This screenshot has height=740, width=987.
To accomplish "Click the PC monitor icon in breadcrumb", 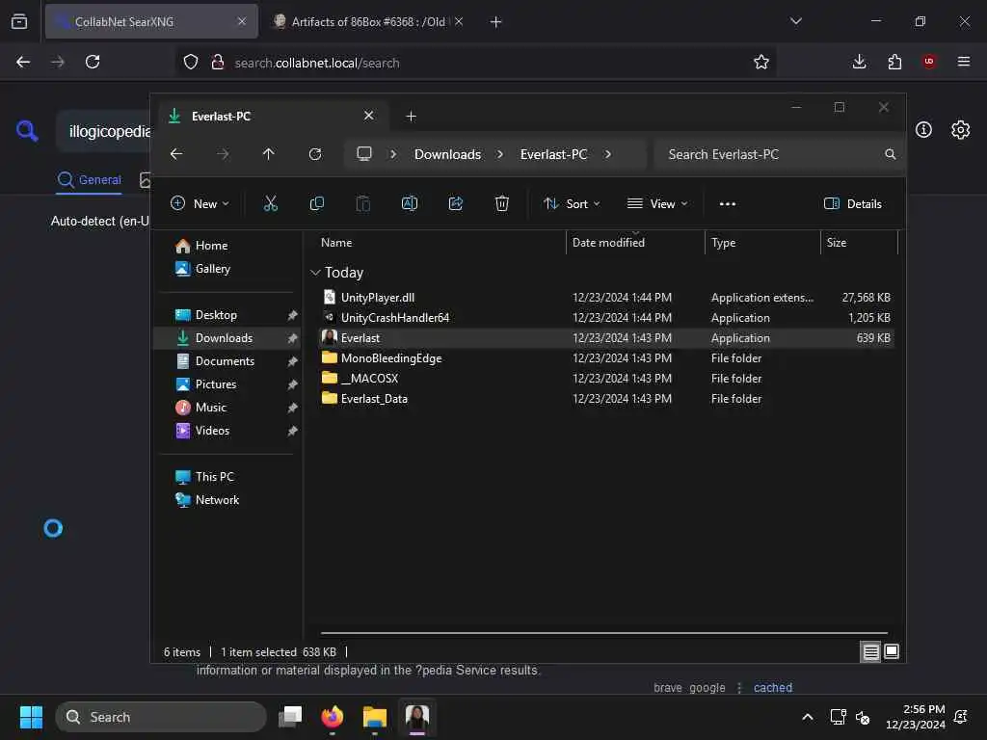I will pyautogui.click(x=363, y=154).
